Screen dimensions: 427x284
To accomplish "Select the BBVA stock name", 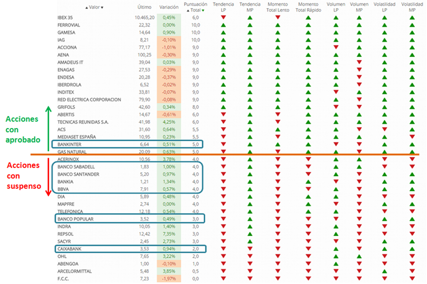I will tap(63, 189).
